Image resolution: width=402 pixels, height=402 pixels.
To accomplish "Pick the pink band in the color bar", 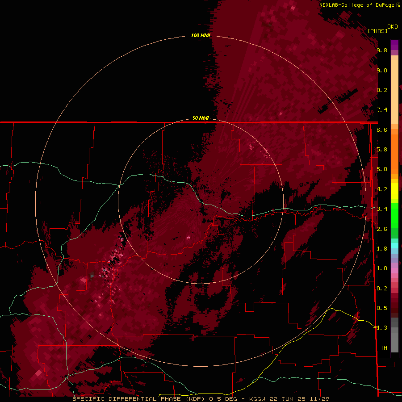I will point(394,271).
